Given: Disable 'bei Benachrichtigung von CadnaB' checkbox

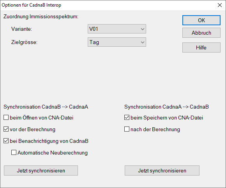Looking at the screenshot, I should pyautogui.click(x=6, y=141).
